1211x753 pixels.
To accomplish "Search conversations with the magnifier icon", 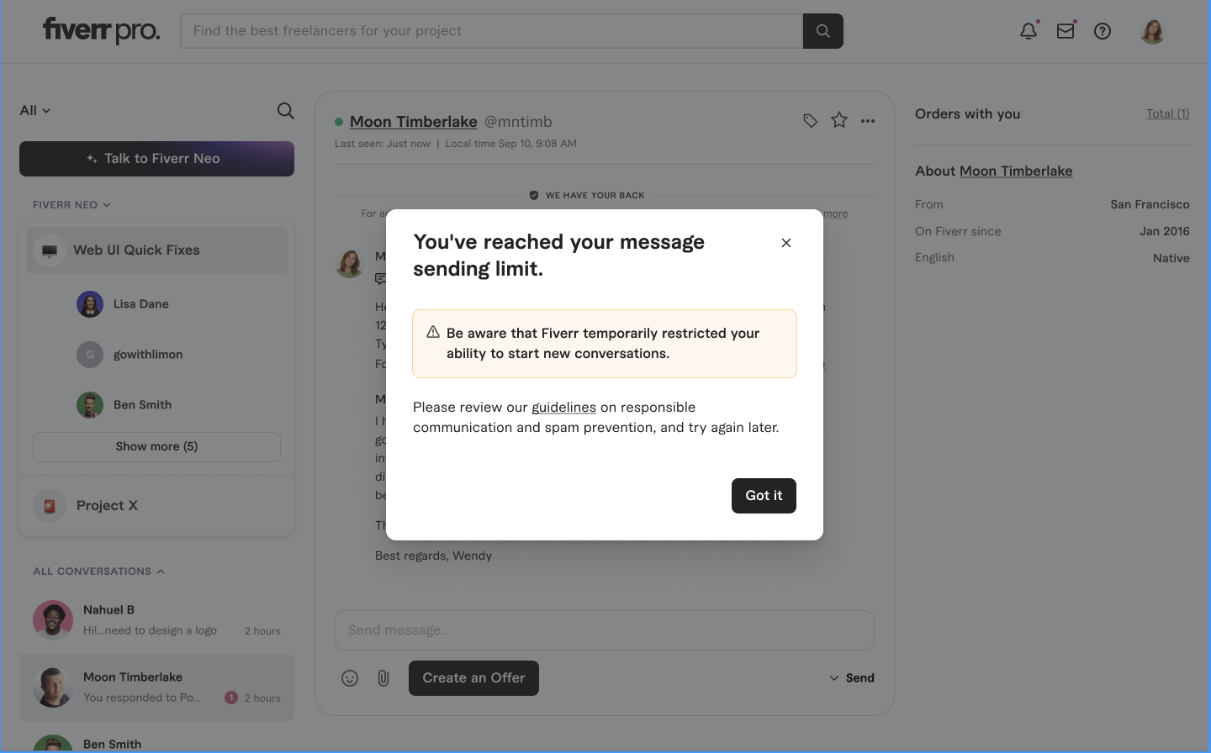I will coord(286,111).
